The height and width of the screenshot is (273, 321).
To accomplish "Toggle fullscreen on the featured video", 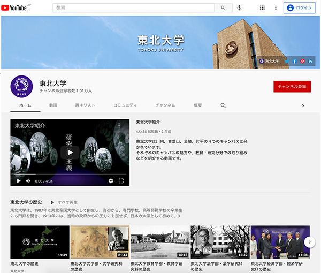I will (121, 181).
